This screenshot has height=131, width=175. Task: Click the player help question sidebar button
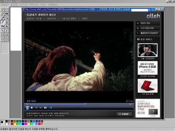(148, 33)
